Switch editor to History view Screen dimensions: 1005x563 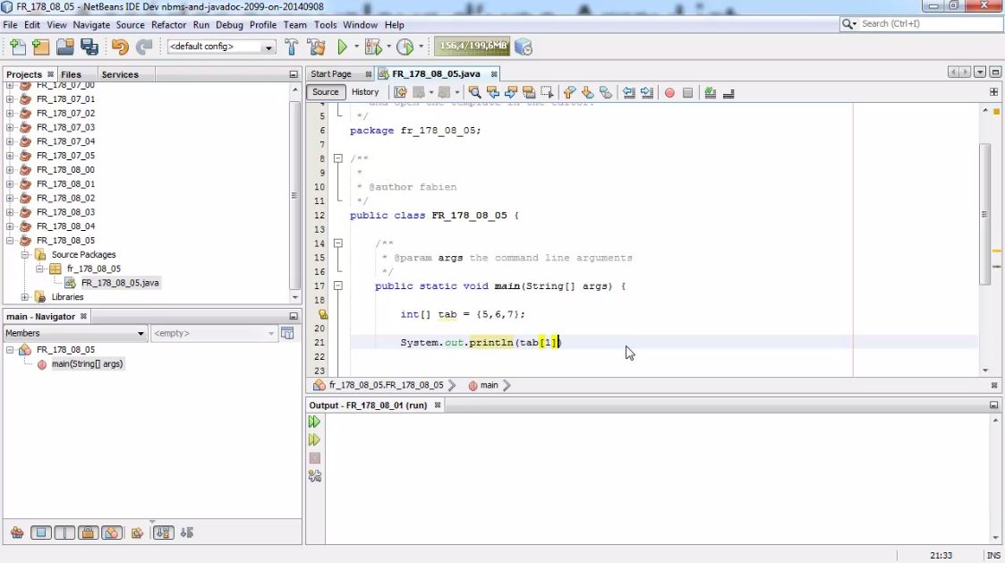[x=365, y=92]
